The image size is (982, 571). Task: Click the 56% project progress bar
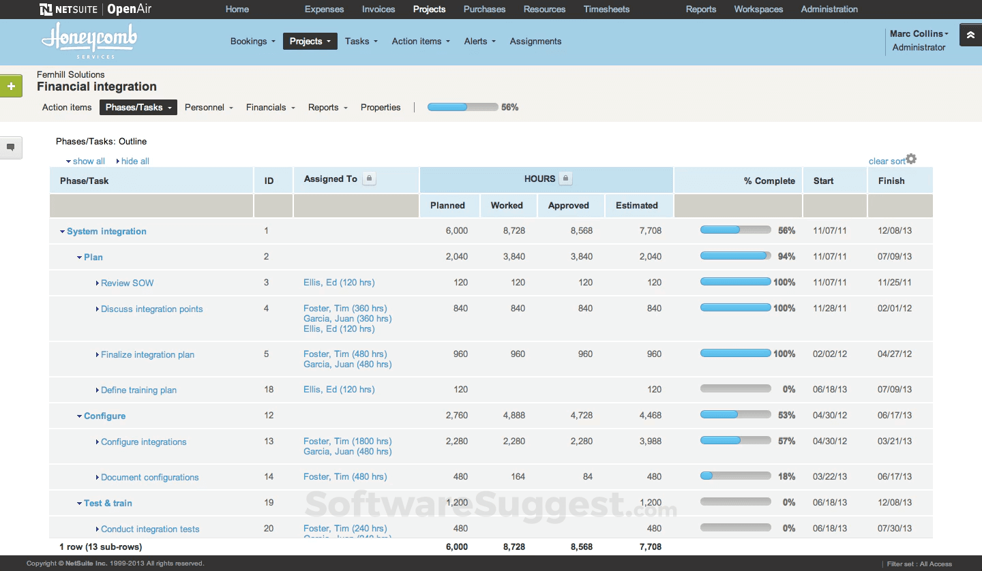tap(462, 106)
